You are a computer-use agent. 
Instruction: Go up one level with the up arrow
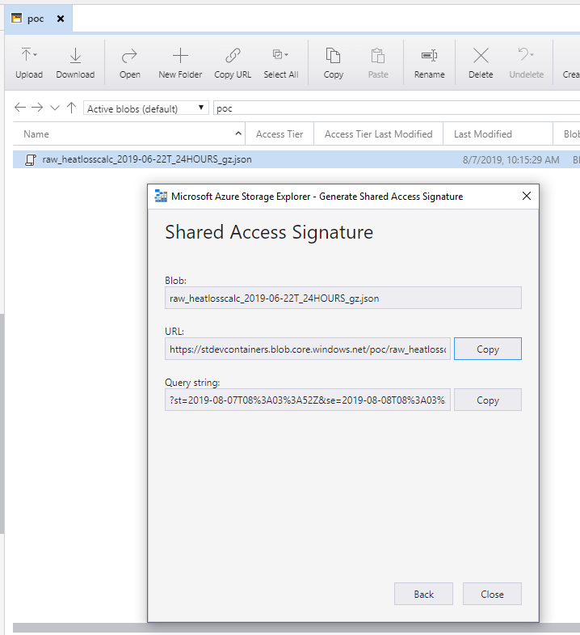pos(72,108)
